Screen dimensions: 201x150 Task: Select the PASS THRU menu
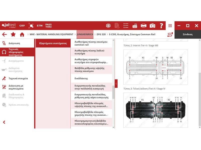click(48, 26)
